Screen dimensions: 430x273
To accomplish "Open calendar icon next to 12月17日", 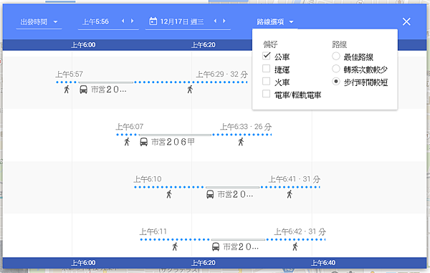I will [x=153, y=21].
